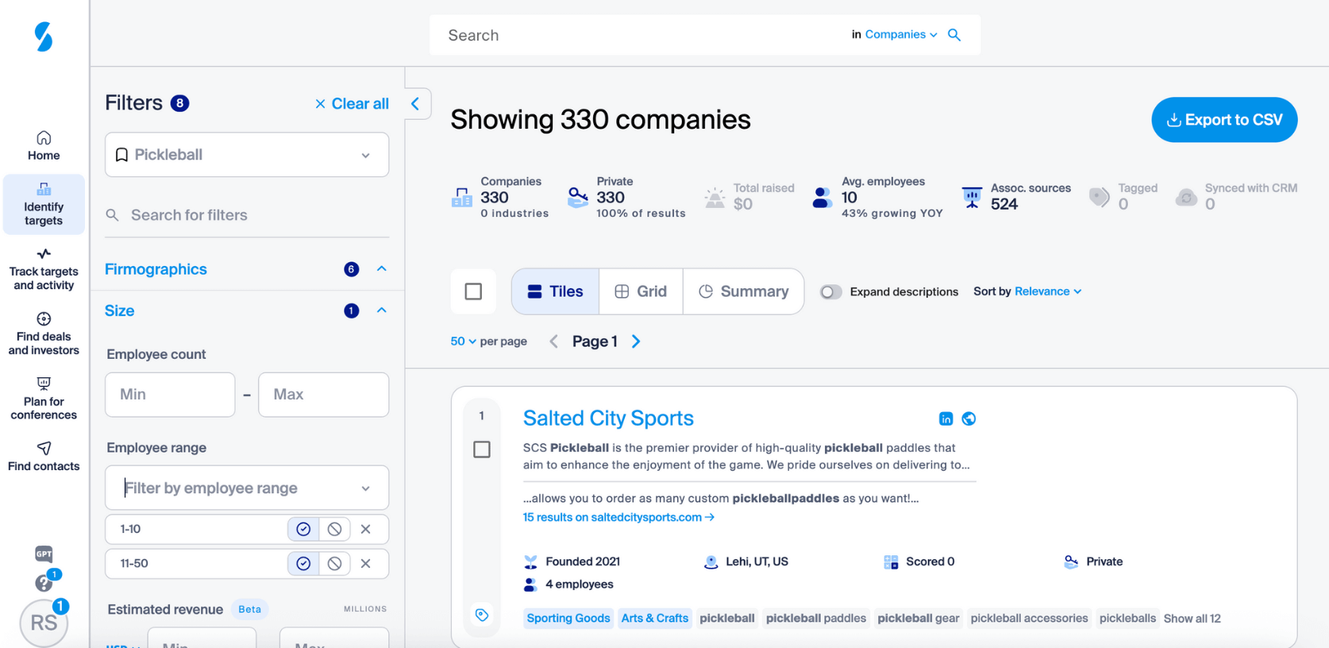Collapse the filters panel arrow
The width and height of the screenshot is (1329, 648).
415,103
